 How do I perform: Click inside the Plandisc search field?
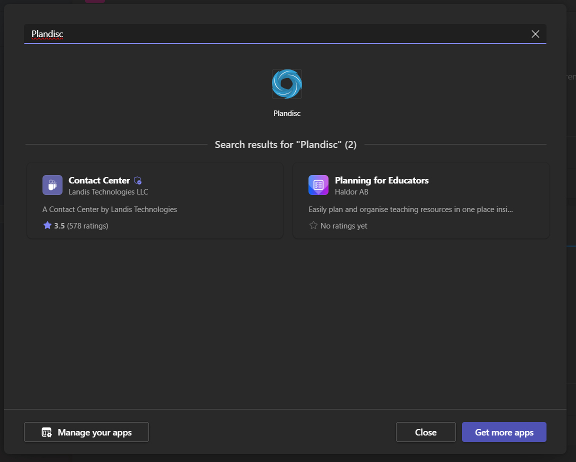(200, 34)
